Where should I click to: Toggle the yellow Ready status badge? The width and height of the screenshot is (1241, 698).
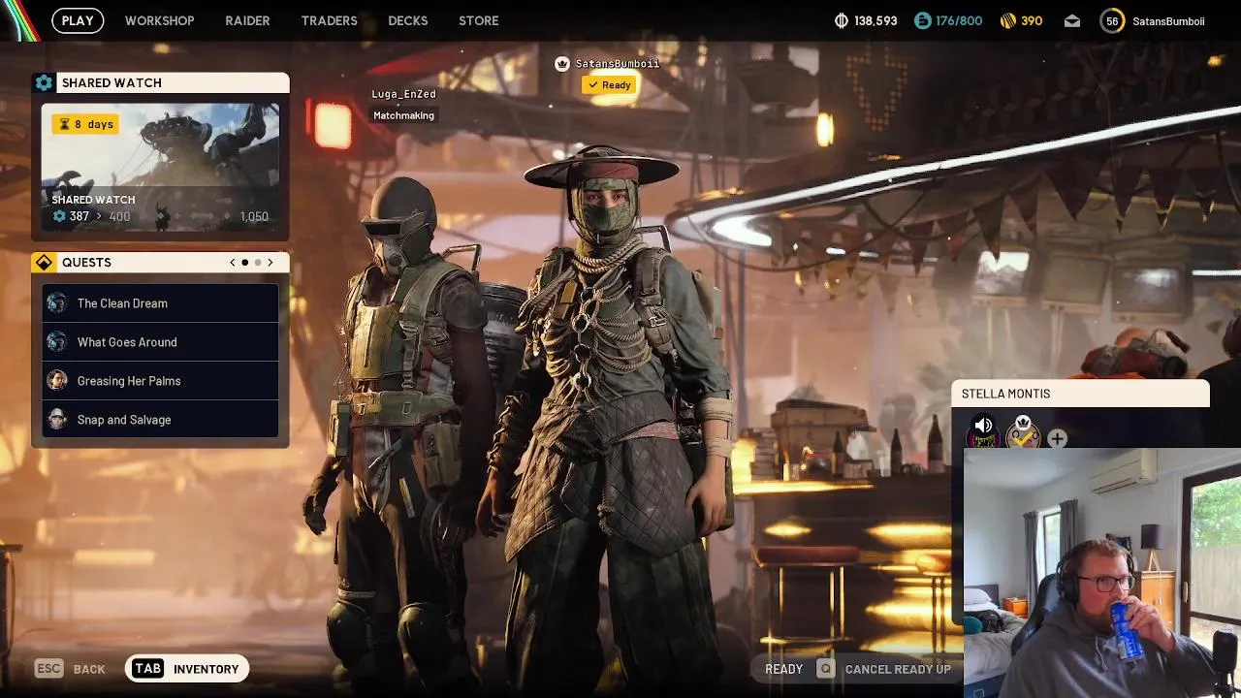[x=609, y=85]
